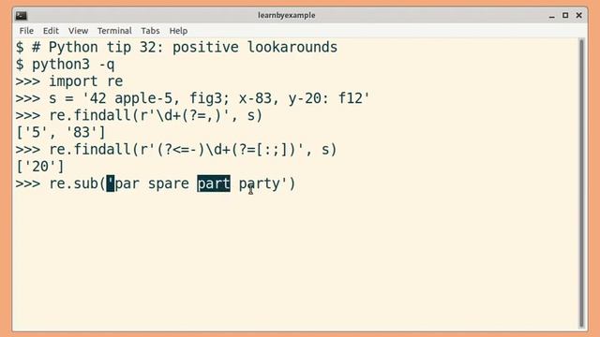The image size is (600, 337).
Task: Click the 'python3 -q' command
Action: pyautogui.click(x=73, y=65)
